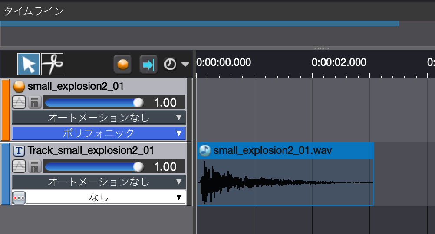Click the orange cue icon of small_explosion2_01

[19, 86]
